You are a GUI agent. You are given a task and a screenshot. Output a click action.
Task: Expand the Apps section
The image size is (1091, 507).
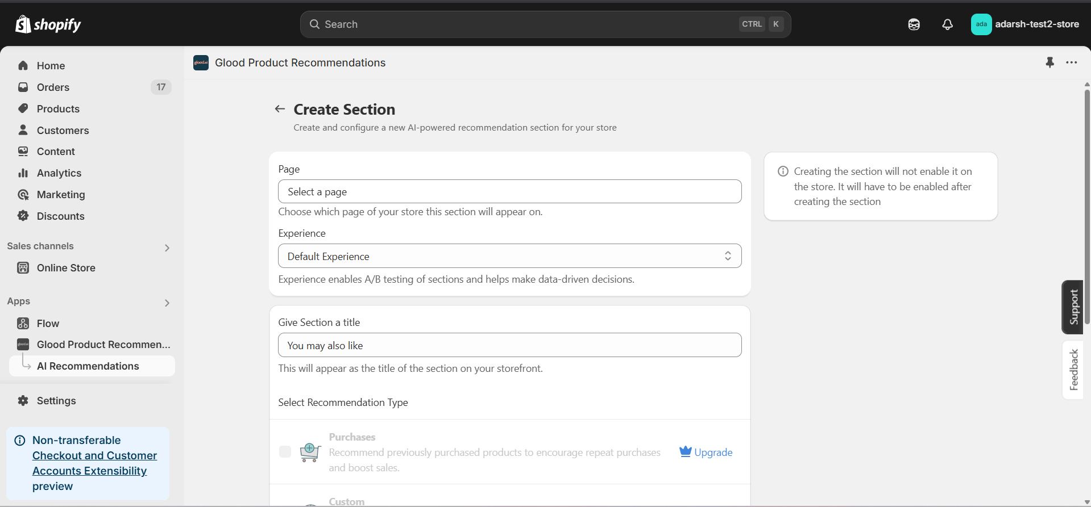167,303
